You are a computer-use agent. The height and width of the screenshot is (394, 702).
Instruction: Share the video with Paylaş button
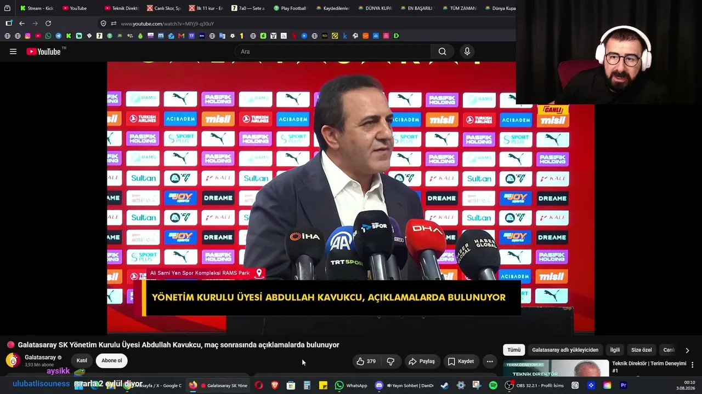coord(422,361)
